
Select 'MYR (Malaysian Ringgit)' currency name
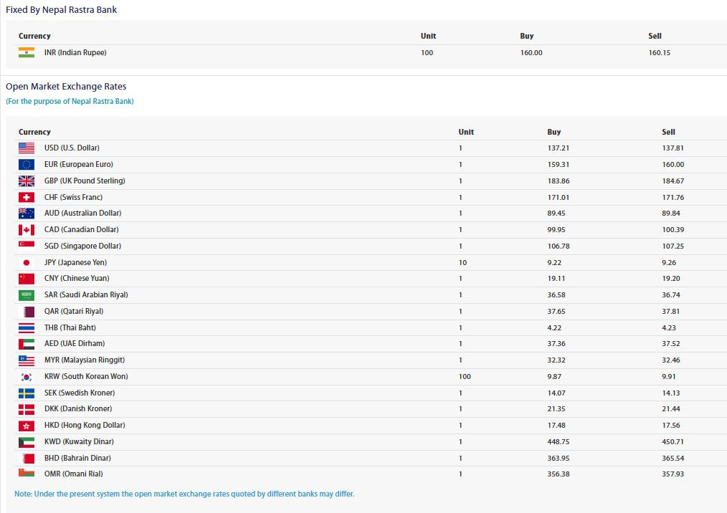(x=85, y=360)
